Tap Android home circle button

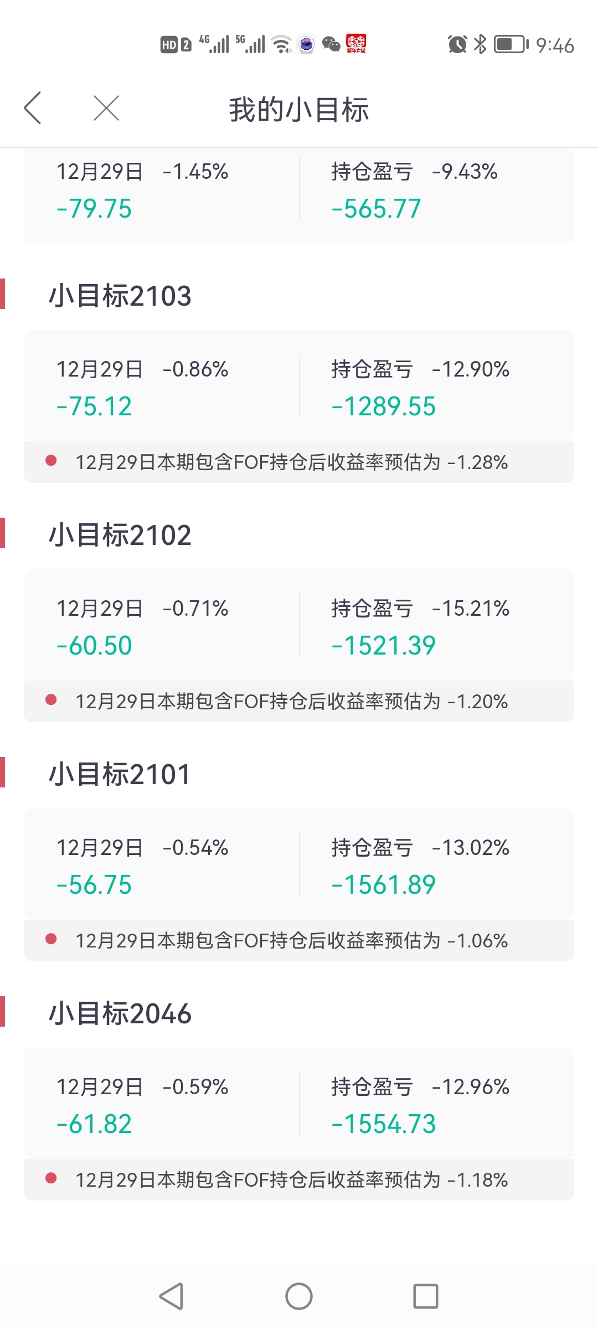click(299, 1296)
